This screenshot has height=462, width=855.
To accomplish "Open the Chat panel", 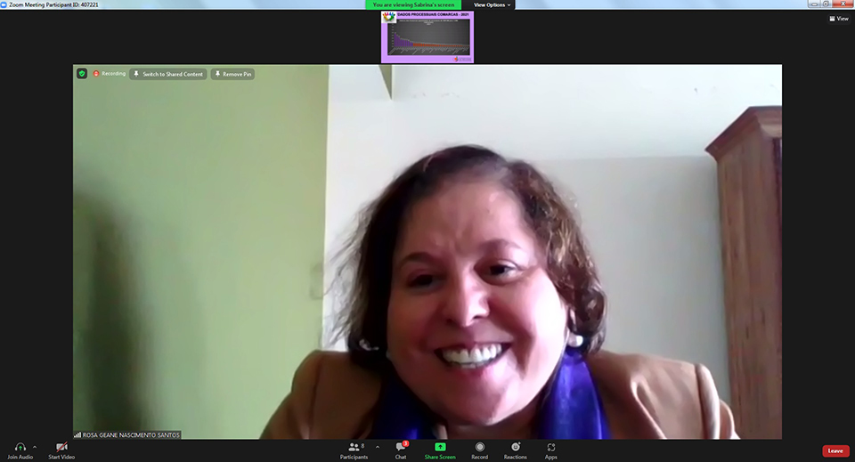I will (401, 447).
